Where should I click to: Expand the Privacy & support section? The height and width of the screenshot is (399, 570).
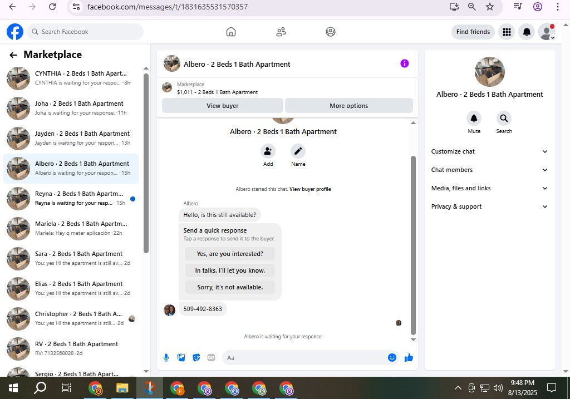[489, 206]
